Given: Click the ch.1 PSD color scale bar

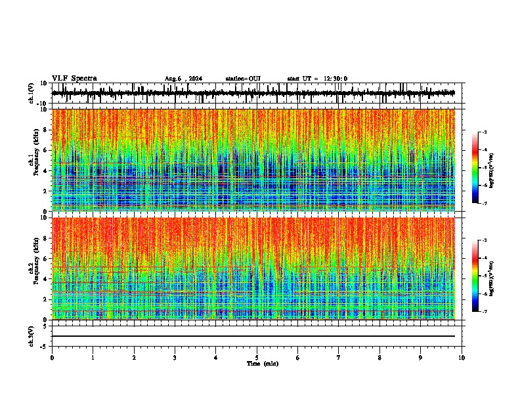Looking at the screenshot, I should click(x=475, y=168).
